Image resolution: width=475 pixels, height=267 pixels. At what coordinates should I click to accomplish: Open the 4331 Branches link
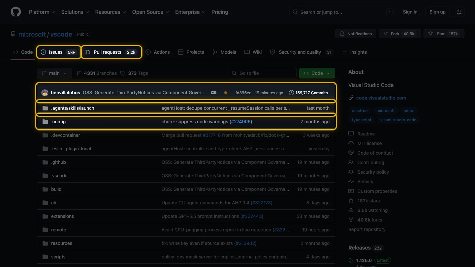(x=96, y=73)
